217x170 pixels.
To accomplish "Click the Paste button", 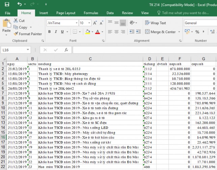I will [6, 26].
